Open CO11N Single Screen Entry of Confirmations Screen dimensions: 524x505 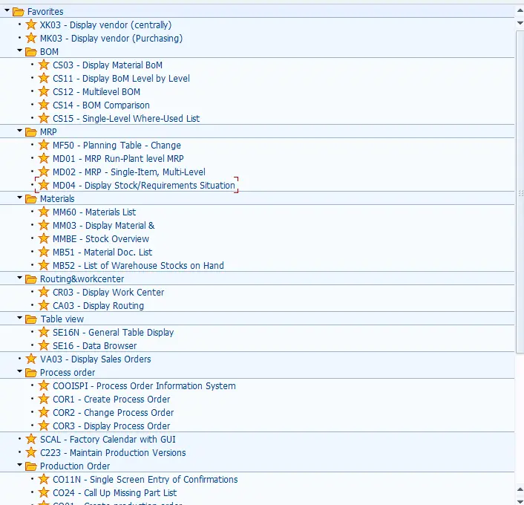[145, 479]
